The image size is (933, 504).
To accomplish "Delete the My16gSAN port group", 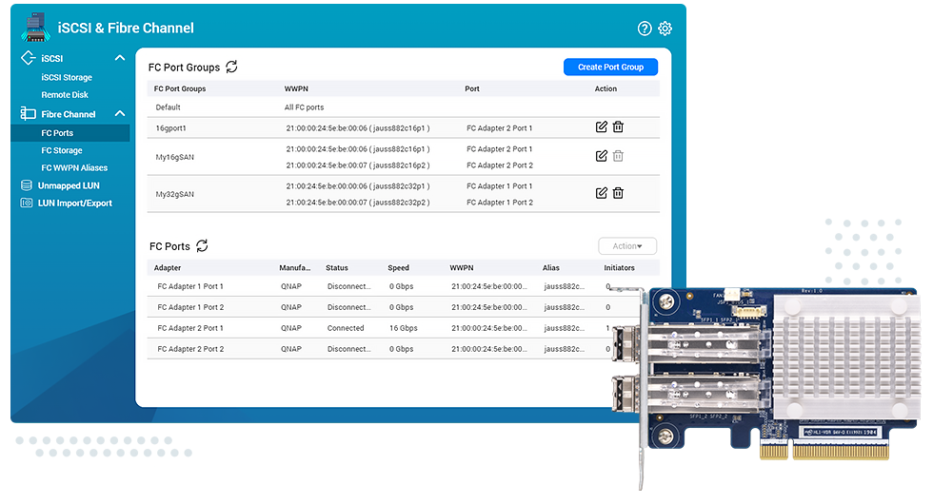I will [x=618, y=156].
